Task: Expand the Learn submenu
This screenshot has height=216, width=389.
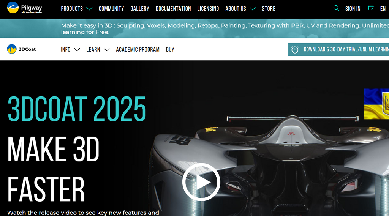Action: point(98,49)
